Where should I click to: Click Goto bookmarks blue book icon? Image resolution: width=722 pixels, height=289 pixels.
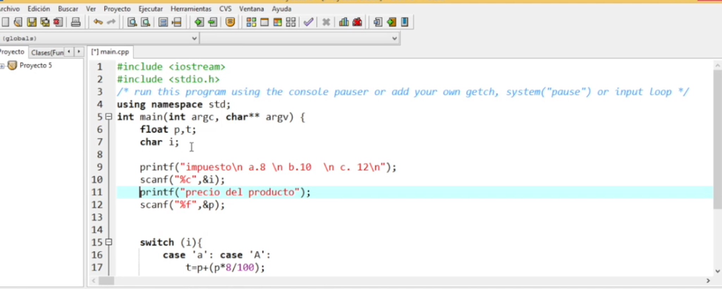pyautogui.click(x=405, y=22)
